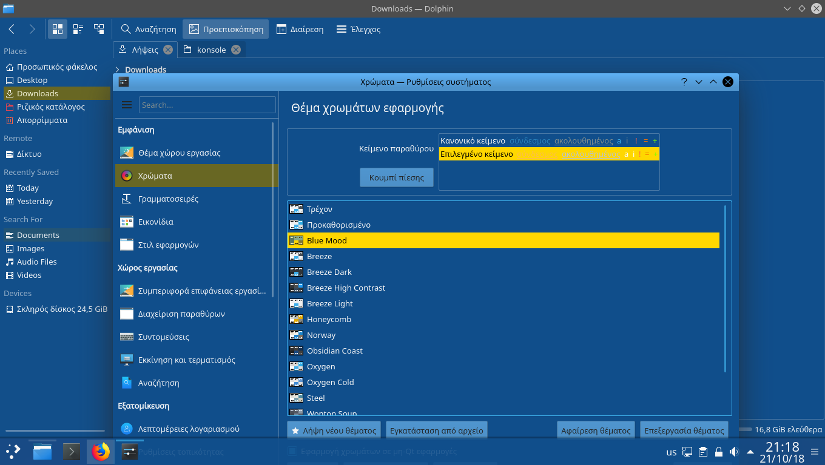Screen dimensions: 825x465
Task: Search for Videos in sidebar
Action: click(x=56, y=275)
